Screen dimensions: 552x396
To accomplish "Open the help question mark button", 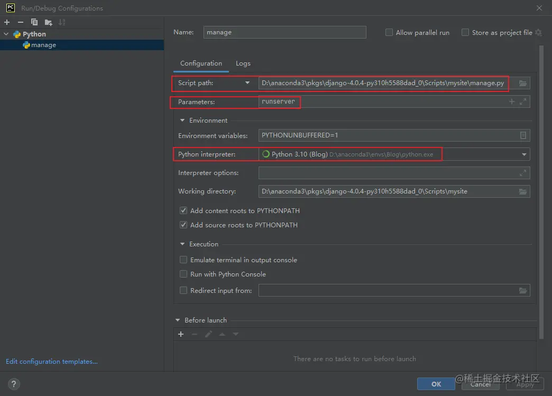I will (14, 384).
